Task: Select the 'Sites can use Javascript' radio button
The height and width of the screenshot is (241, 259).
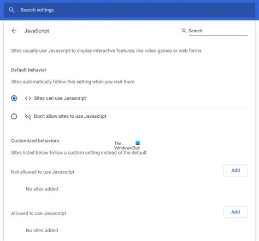Action: pyautogui.click(x=14, y=98)
